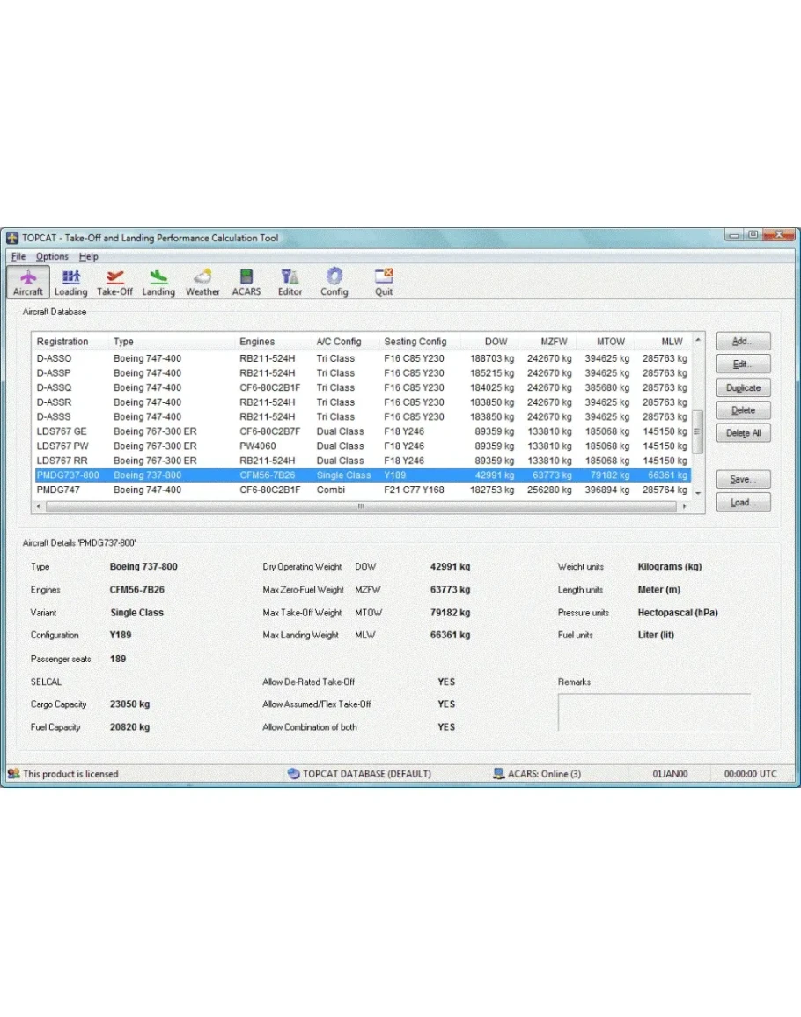Click the Quit toolbar icon
This screenshot has height=1017, width=801.
pos(384,283)
